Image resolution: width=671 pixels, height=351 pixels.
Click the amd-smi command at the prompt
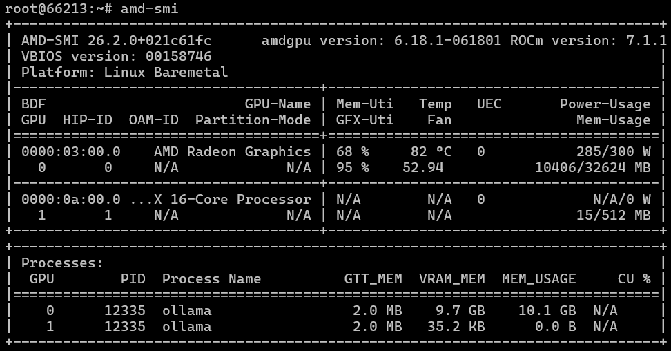tap(150, 9)
